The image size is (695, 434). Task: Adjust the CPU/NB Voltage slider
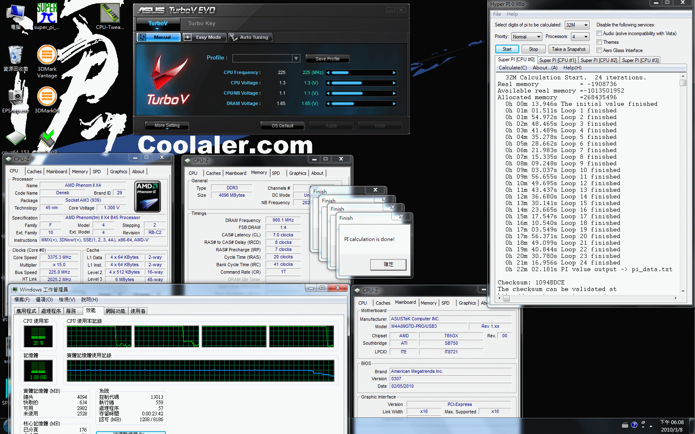[x=361, y=93]
